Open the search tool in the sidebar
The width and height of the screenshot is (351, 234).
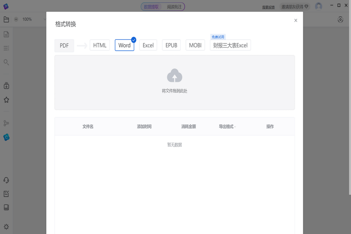pos(6,62)
